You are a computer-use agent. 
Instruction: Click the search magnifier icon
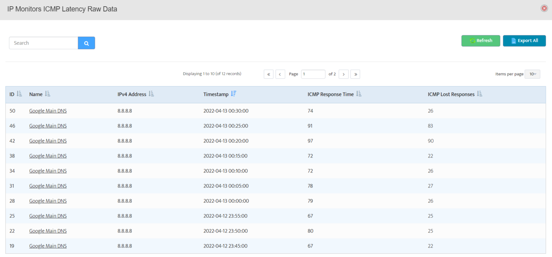click(86, 43)
